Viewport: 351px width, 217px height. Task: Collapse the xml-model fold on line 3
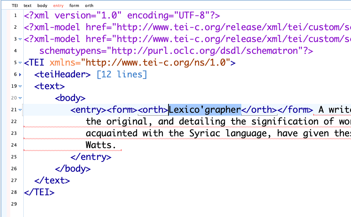[20, 39]
